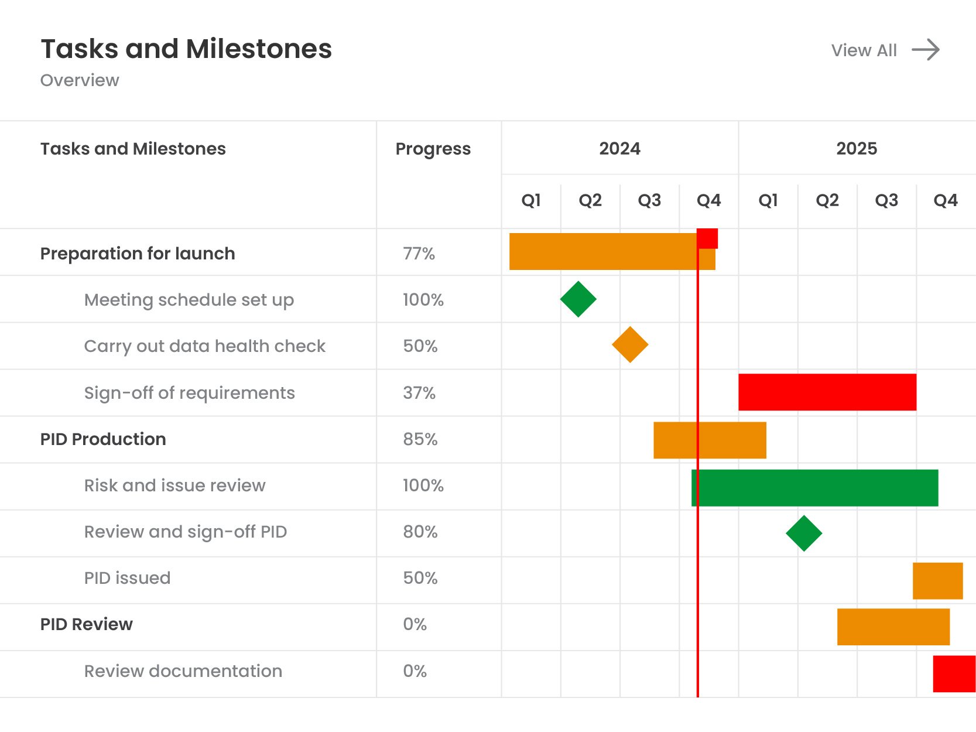Click green diamond for Review and sign-off PID
The width and height of the screenshot is (976, 732).
(x=804, y=533)
